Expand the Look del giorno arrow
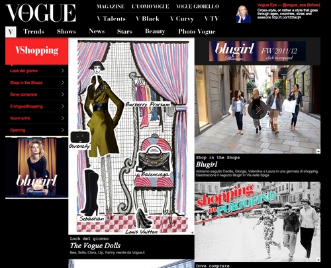Image resolution: width=331 pixels, height=268 pixels. (x=63, y=71)
